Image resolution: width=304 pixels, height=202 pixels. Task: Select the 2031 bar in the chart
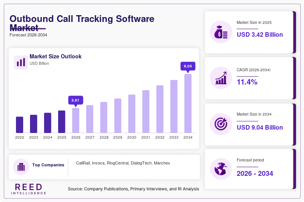click(x=146, y=111)
